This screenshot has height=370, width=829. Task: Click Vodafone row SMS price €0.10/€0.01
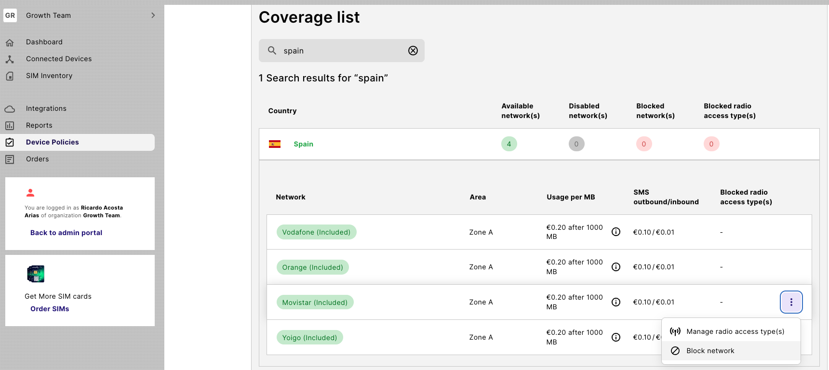(x=654, y=232)
